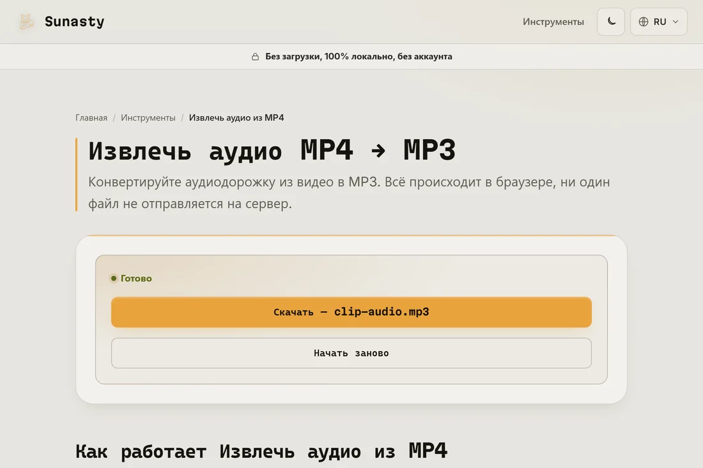Click the Sunasty cat logo icon
Image resolution: width=703 pixels, height=468 pixels.
point(26,22)
